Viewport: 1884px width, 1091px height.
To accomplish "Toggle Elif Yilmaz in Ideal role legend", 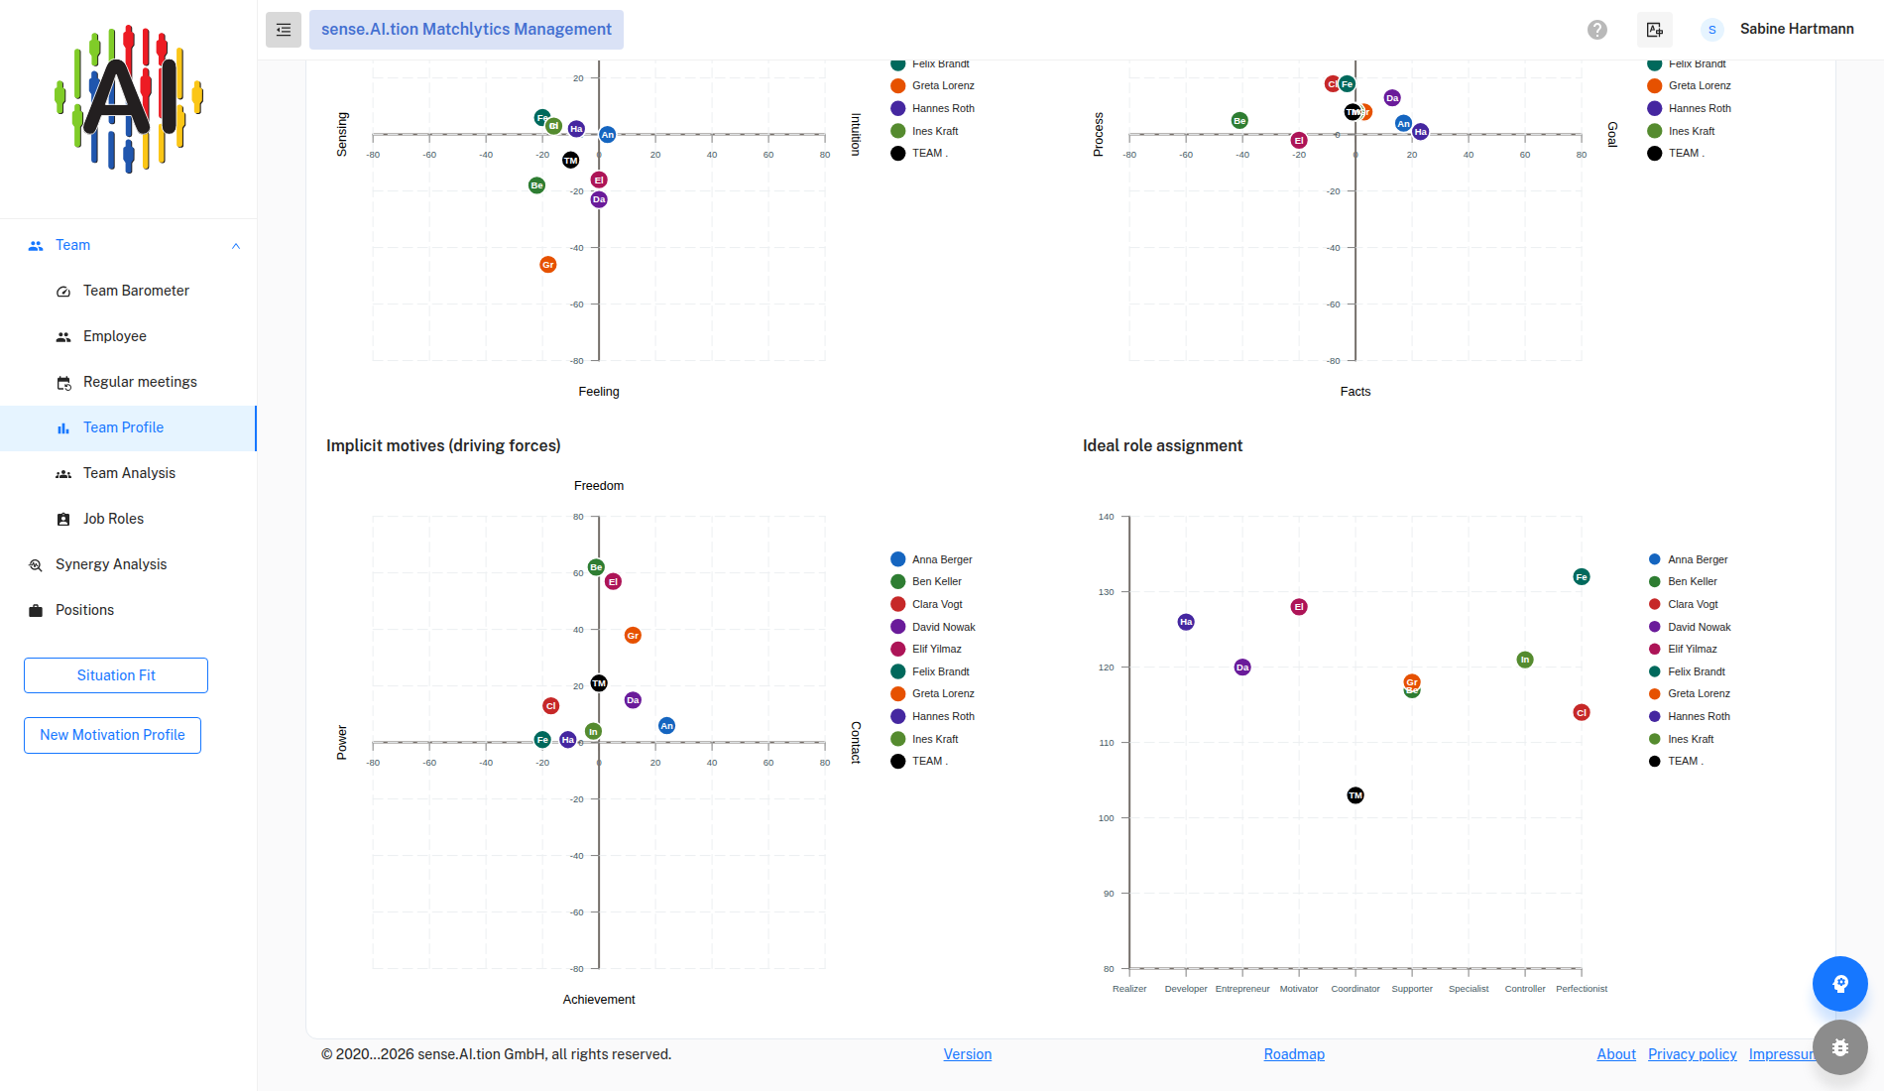I will [x=1683, y=649].
